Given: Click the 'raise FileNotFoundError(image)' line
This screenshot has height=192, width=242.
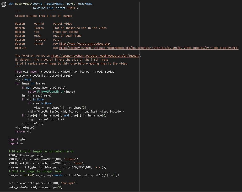Looking at the screenshot, I should (51, 92).
